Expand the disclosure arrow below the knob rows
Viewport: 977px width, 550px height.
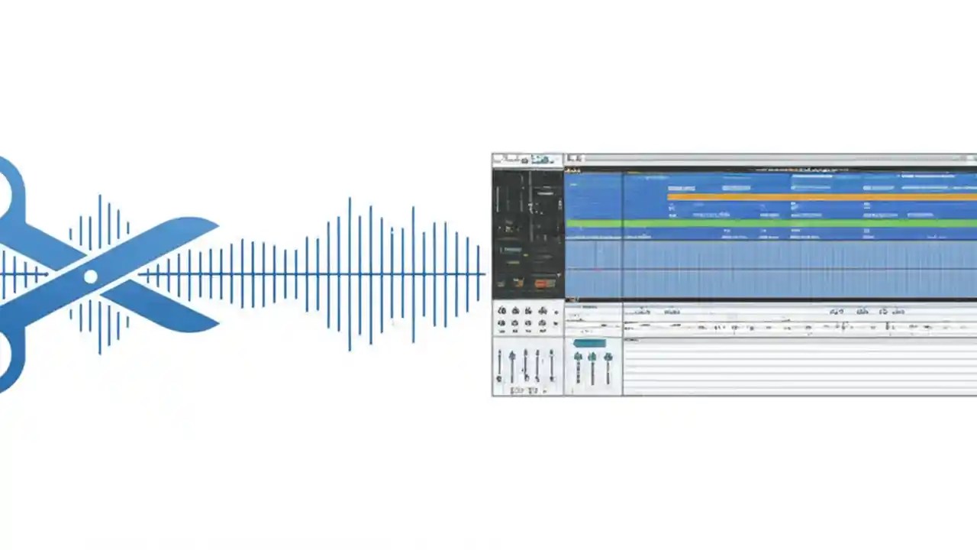545,390
